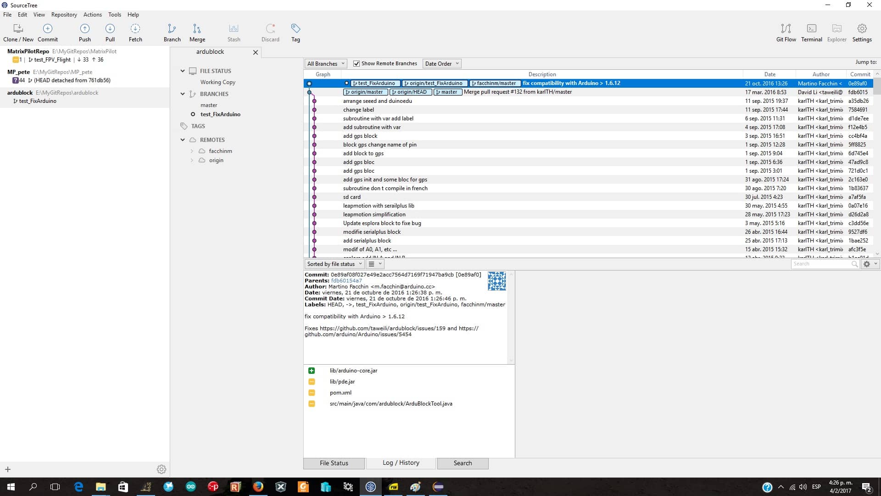Switch to the Log / History tab
This screenshot has width=881, height=496.
point(401,463)
